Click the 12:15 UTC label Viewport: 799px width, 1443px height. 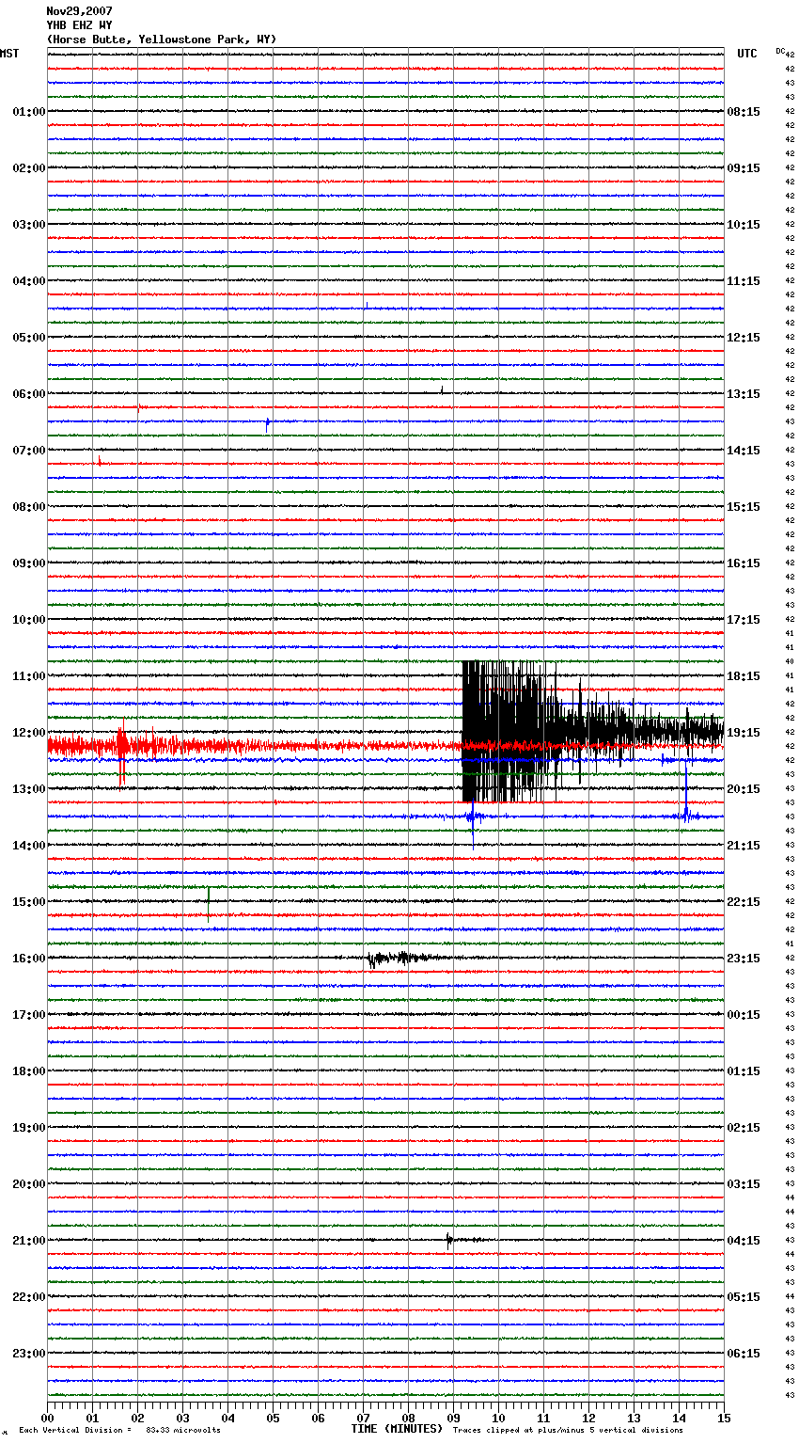744,338
